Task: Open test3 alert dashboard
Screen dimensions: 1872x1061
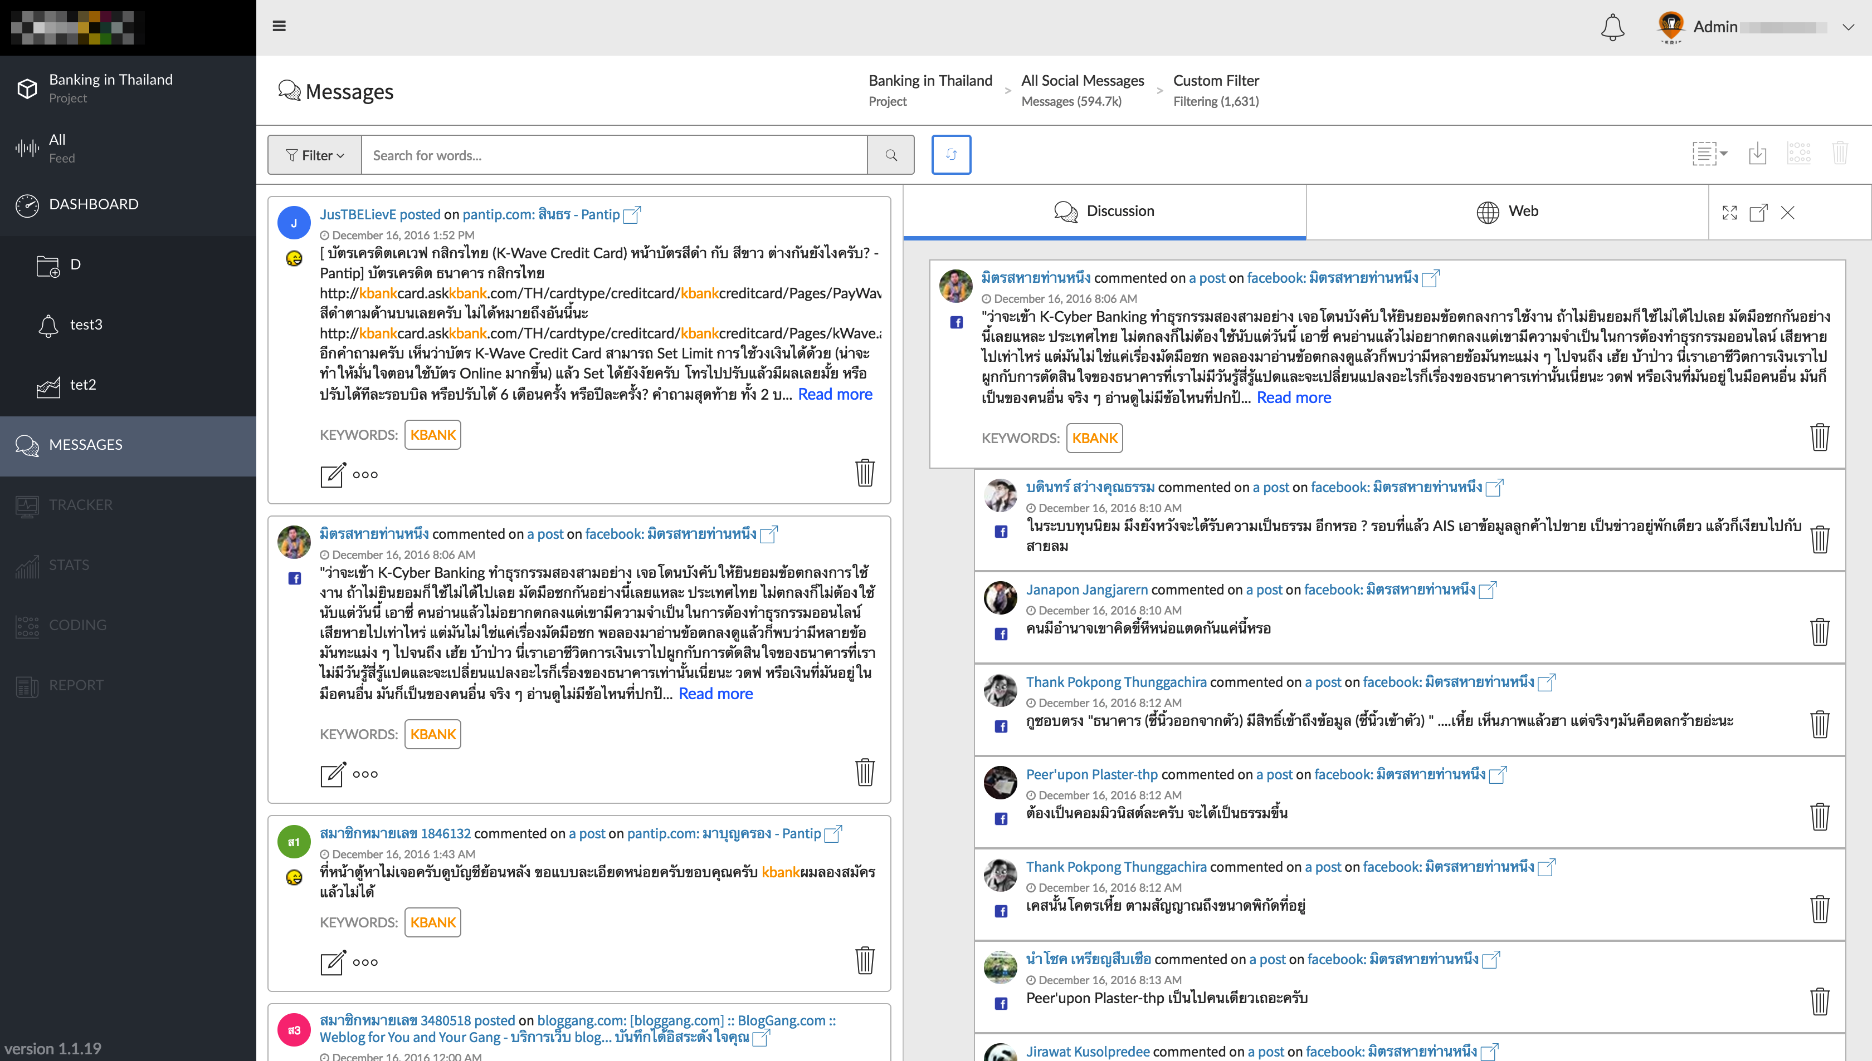Action: pos(128,325)
